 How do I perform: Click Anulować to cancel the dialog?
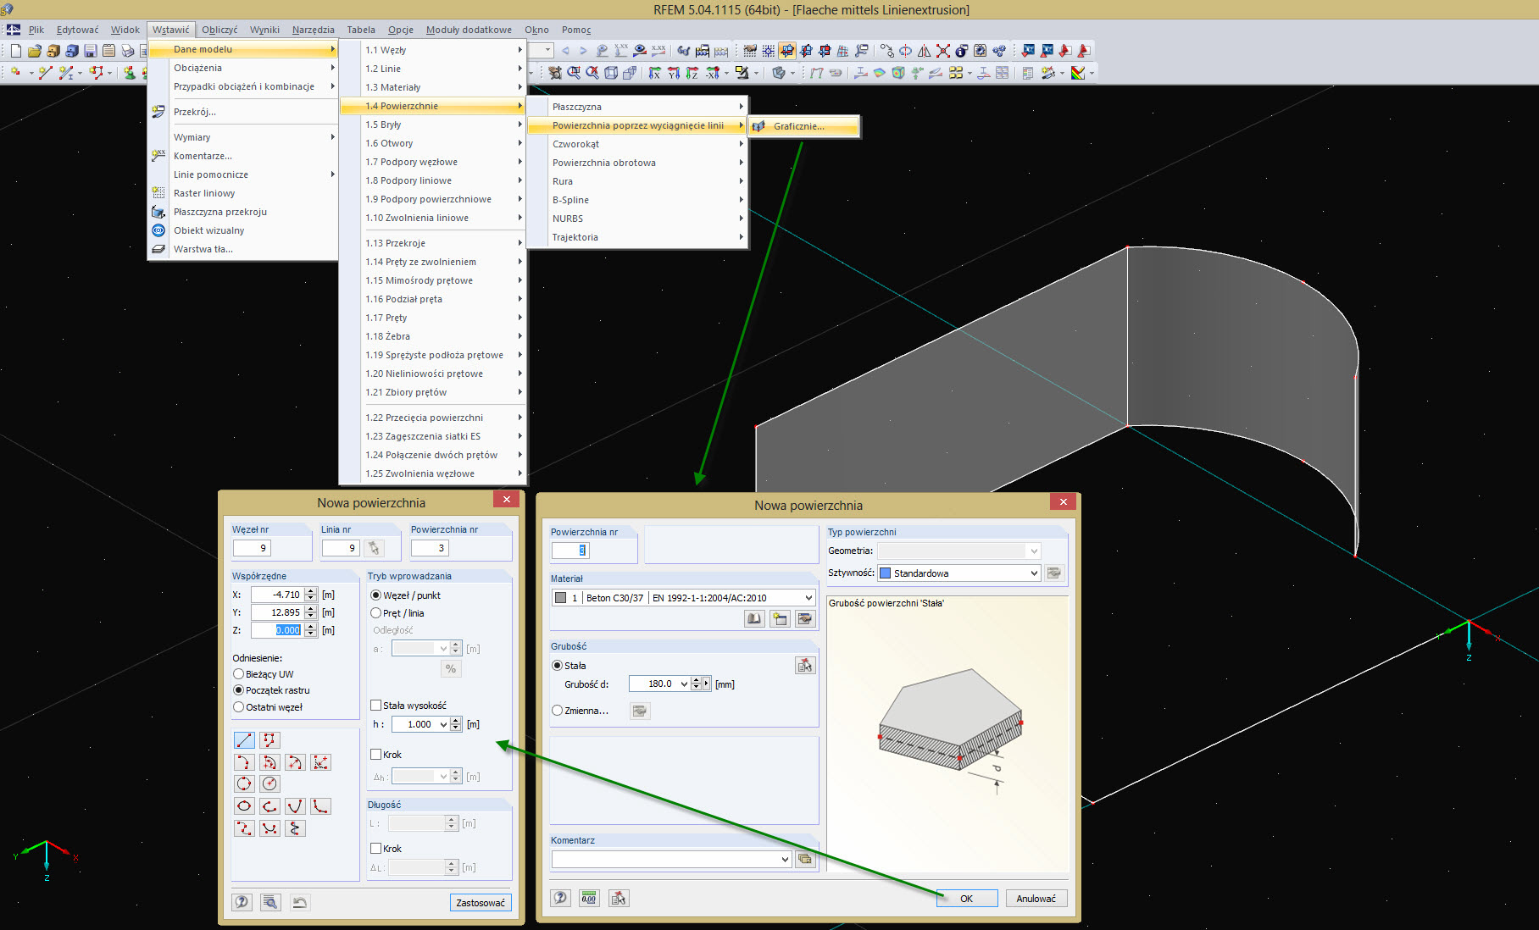coord(1036,899)
